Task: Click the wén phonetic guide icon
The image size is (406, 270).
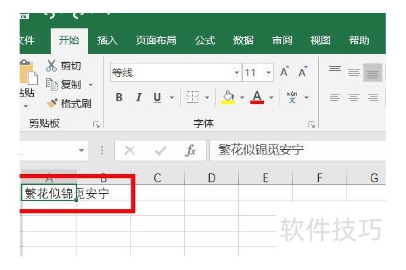Action: pos(292,97)
